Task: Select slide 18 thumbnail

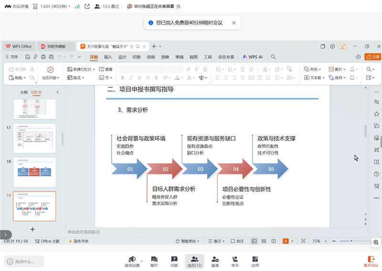Action: [34, 172]
